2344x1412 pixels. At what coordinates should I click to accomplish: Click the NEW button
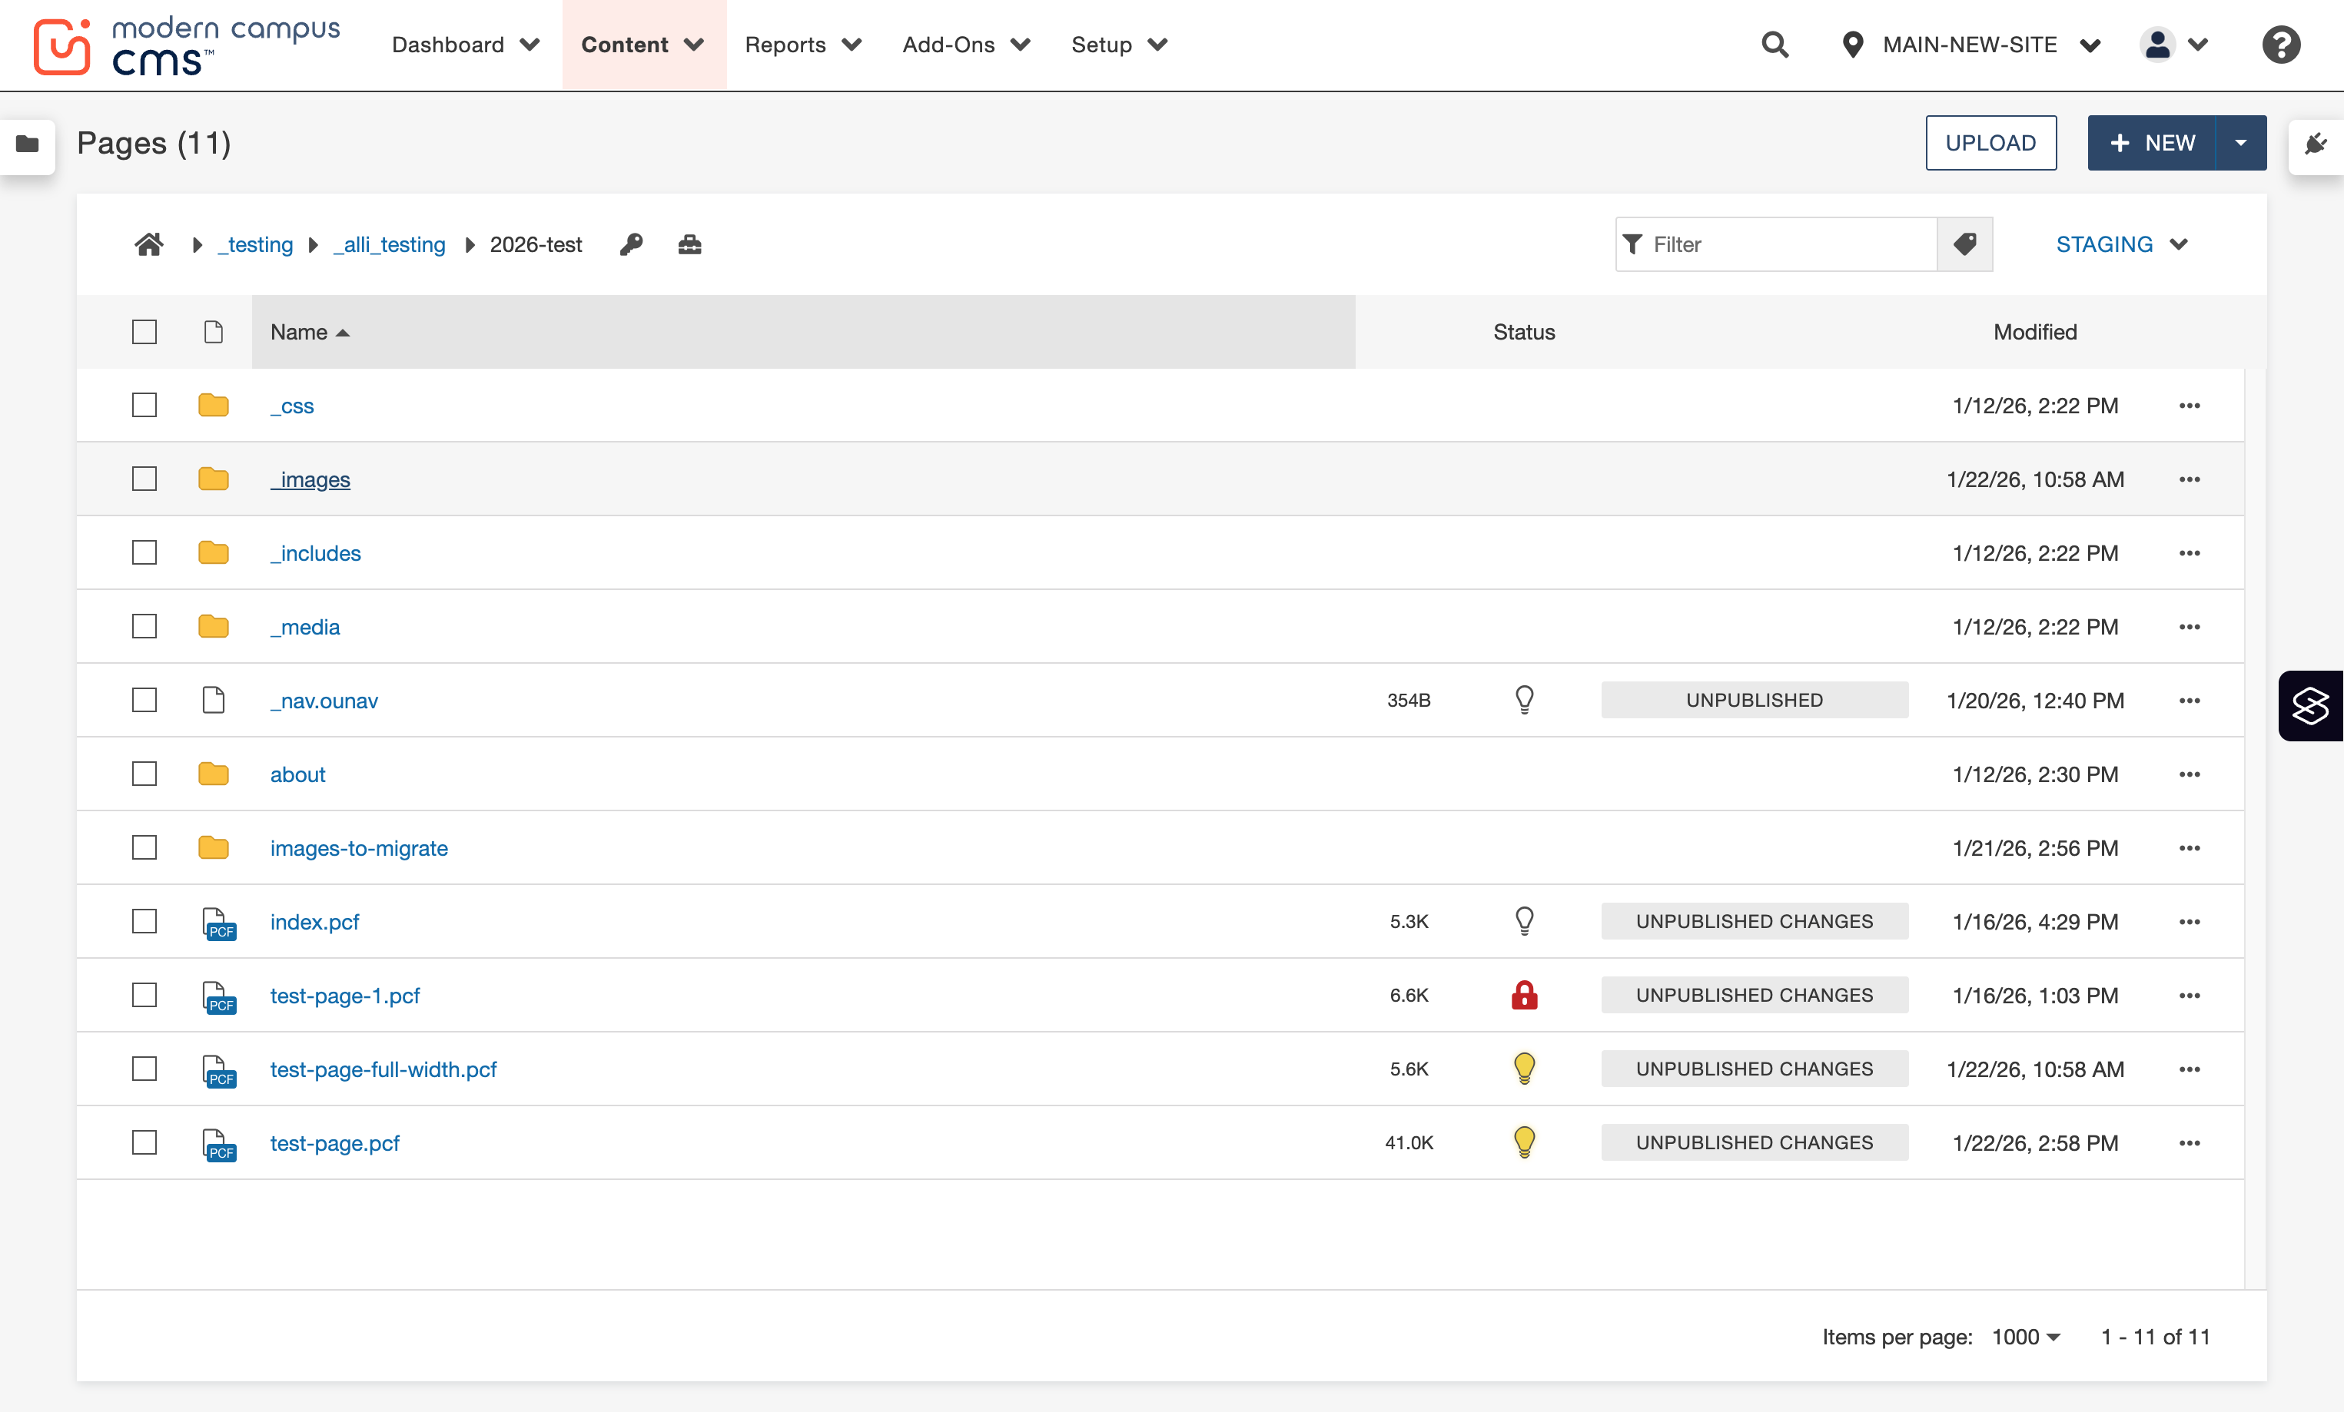(2152, 143)
